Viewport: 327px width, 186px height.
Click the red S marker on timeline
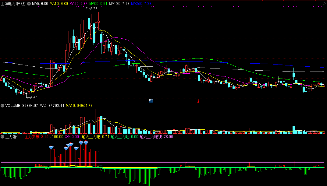[x=198, y=101]
